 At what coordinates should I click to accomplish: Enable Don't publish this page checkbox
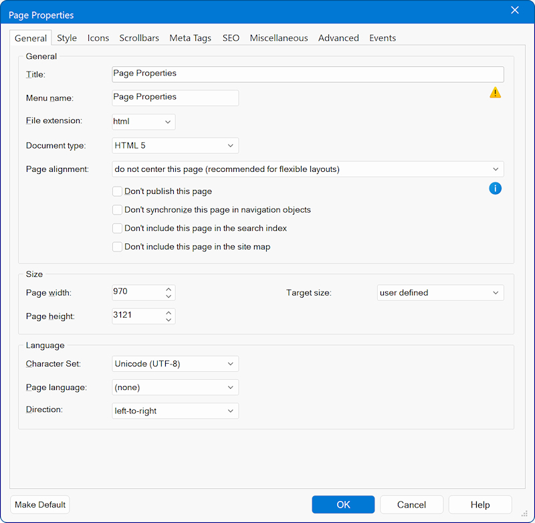(118, 191)
